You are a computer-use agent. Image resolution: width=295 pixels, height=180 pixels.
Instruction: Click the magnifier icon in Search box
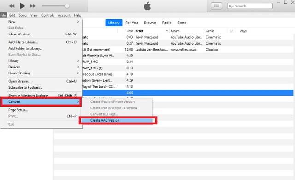tap(231, 6)
